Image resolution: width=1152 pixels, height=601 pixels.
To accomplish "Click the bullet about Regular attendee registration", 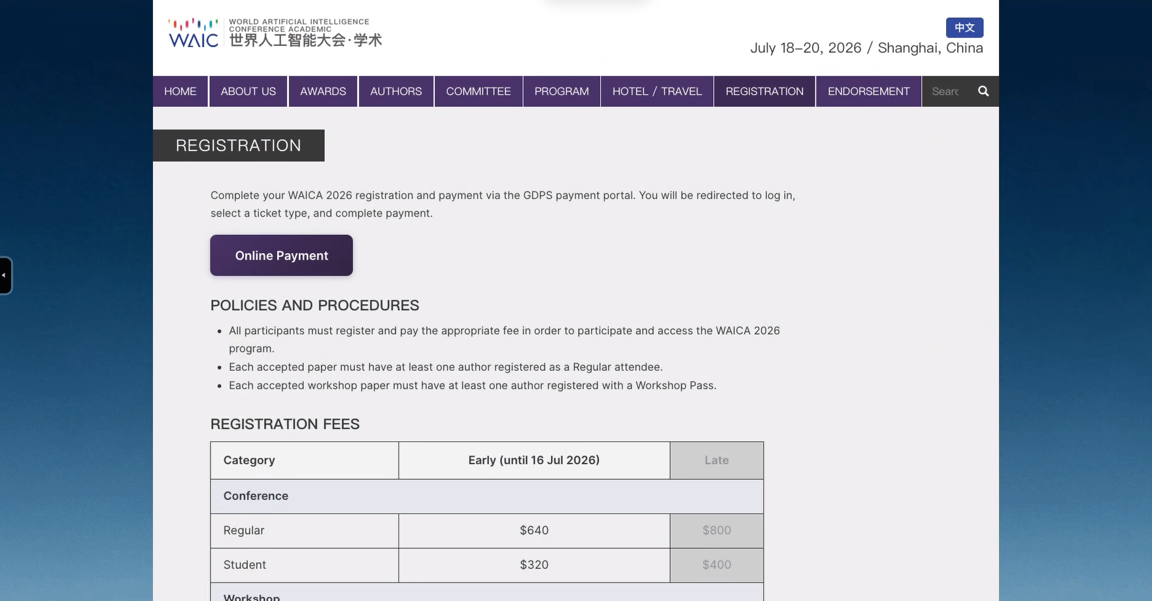I will (446, 367).
